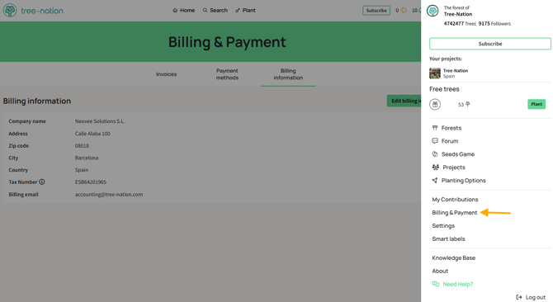Viewport: 553px width, 302px height.
Task: Open Forests from the sidebar menu
Action: coord(451,128)
